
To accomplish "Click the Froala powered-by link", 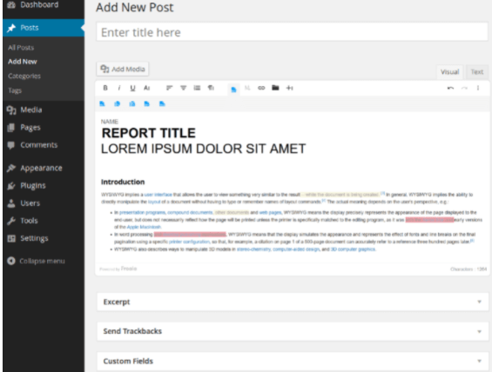I will [129, 269].
